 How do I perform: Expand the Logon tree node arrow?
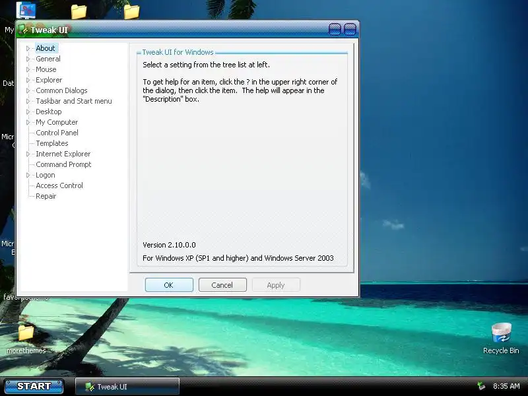click(x=28, y=175)
